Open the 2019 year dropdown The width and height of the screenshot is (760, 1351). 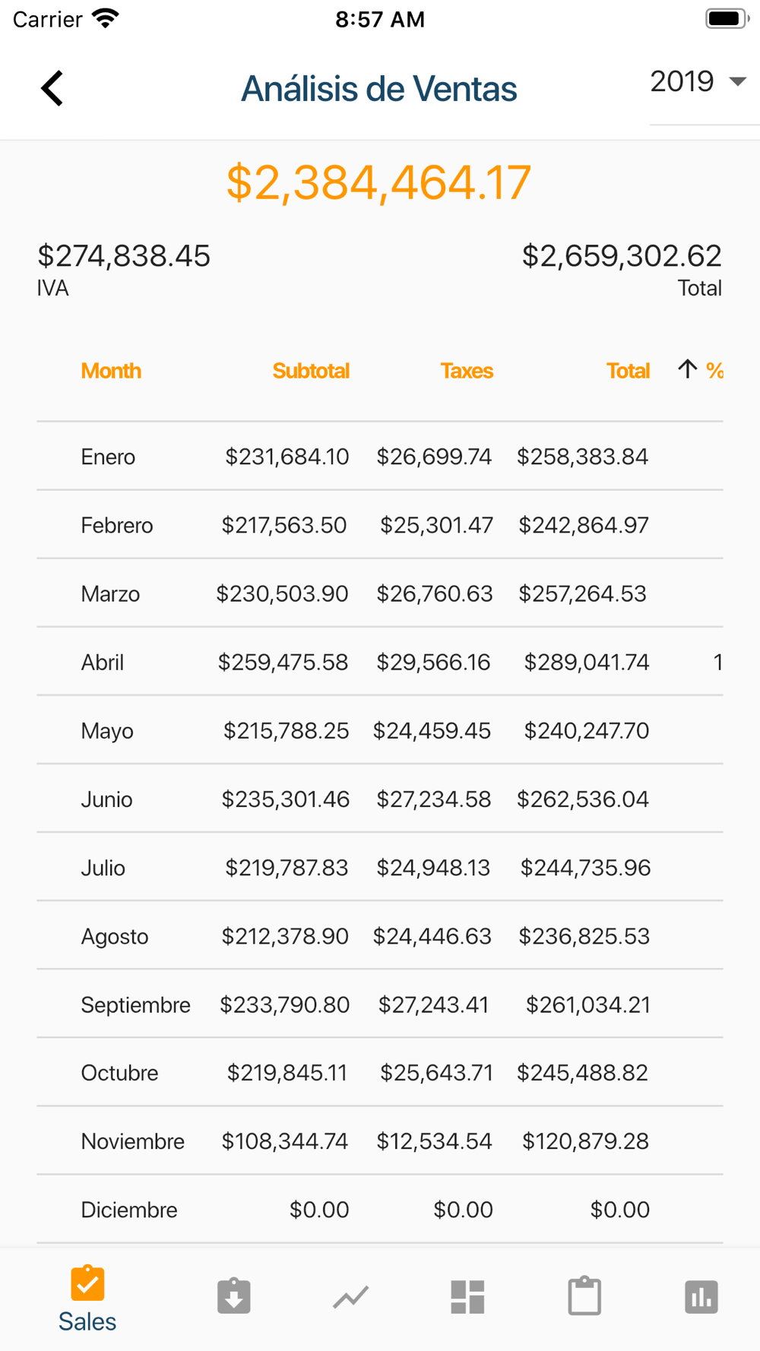click(698, 82)
